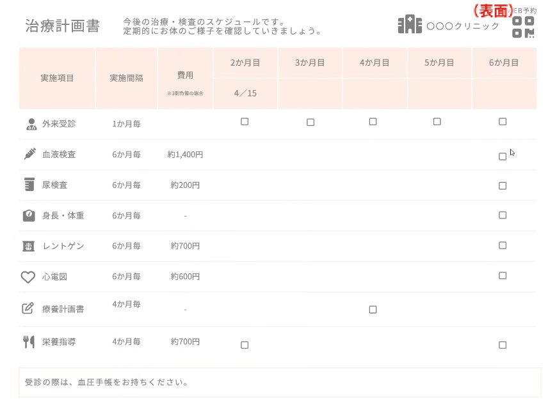Click the 1か月毎 interval for 外来受診

pyautogui.click(x=126, y=124)
